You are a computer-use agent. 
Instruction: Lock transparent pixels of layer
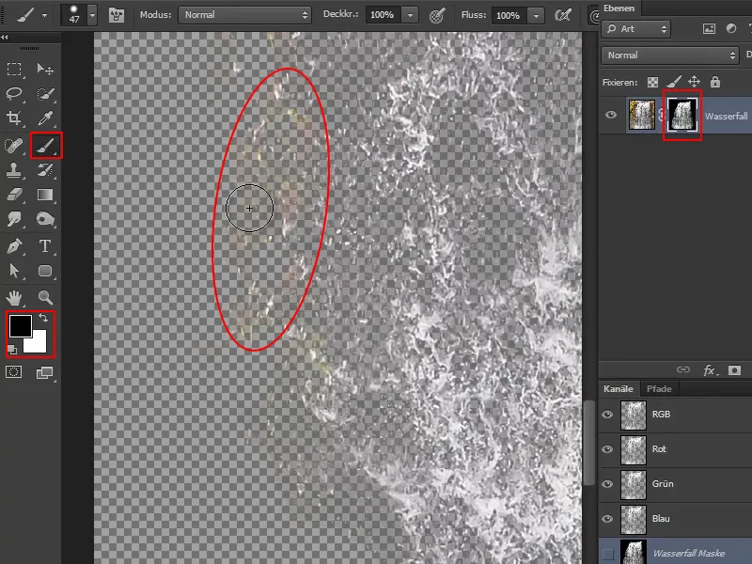652,82
